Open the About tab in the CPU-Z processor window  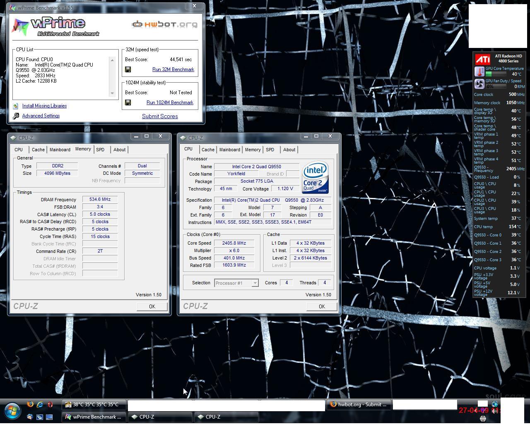(x=289, y=150)
